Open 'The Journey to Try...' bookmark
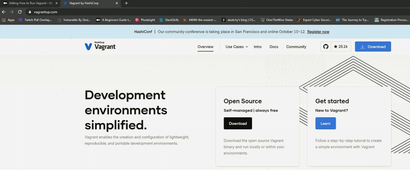The width and height of the screenshot is (410, 170). tap(352, 20)
